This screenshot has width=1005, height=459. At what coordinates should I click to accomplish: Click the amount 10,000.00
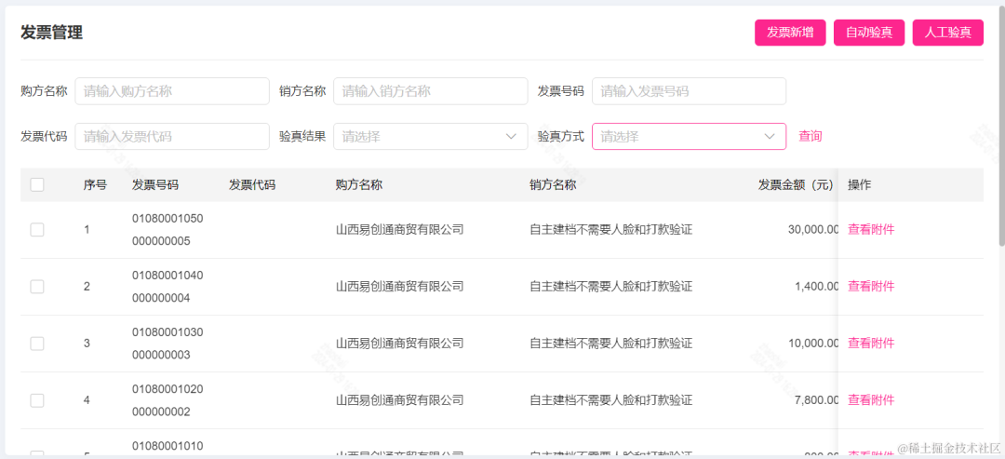(x=813, y=343)
